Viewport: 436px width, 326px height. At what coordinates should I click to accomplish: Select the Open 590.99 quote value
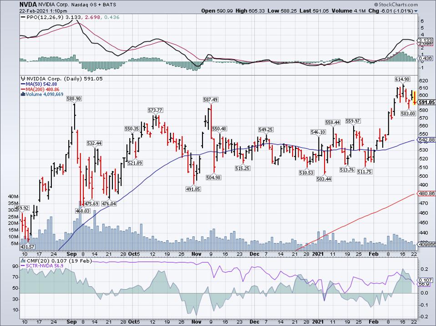[x=217, y=11]
